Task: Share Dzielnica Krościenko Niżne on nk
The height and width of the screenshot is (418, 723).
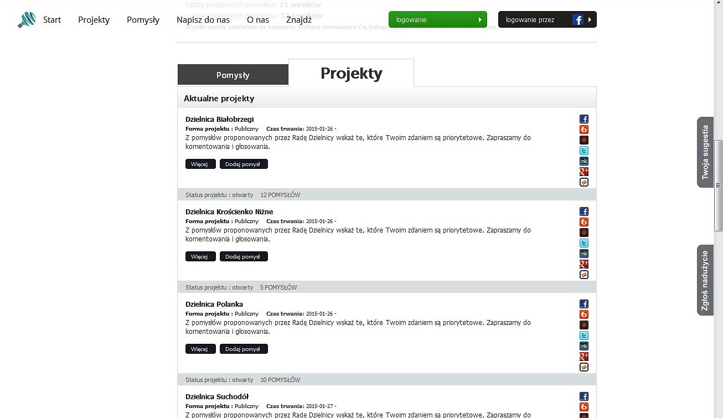Action: tap(584, 254)
